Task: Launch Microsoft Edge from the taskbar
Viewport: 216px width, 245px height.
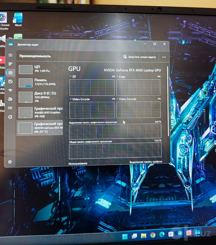Action: pyautogui.click(x=162, y=234)
